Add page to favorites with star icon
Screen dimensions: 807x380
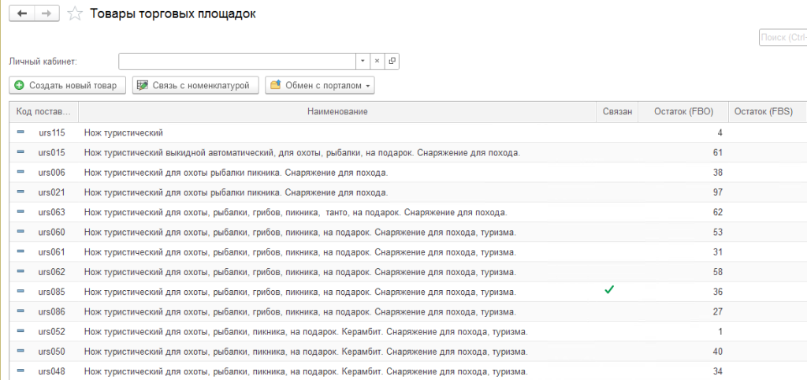pyautogui.click(x=75, y=14)
